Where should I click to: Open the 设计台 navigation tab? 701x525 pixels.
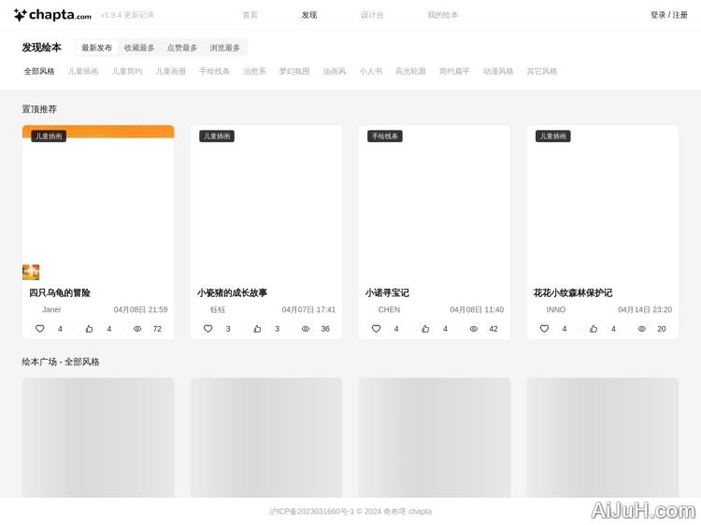(372, 15)
